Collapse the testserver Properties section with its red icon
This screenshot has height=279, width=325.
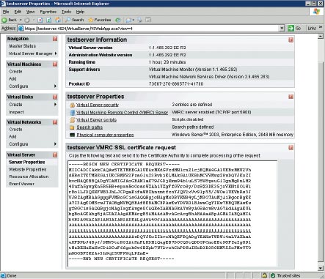pyautogui.click(x=291, y=97)
